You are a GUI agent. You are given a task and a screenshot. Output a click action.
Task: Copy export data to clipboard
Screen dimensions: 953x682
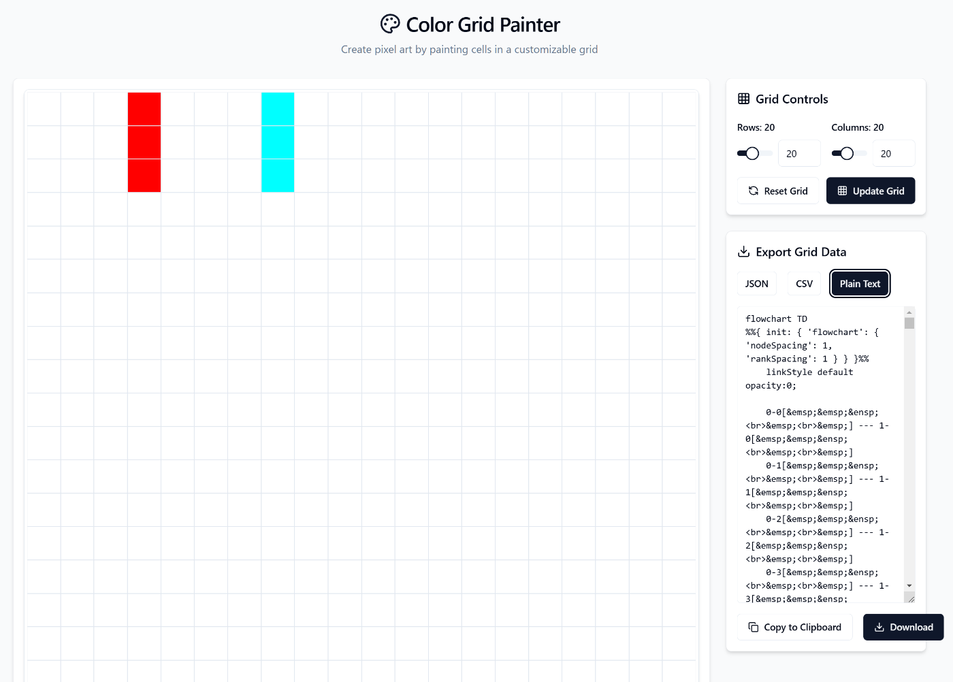(794, 627)
